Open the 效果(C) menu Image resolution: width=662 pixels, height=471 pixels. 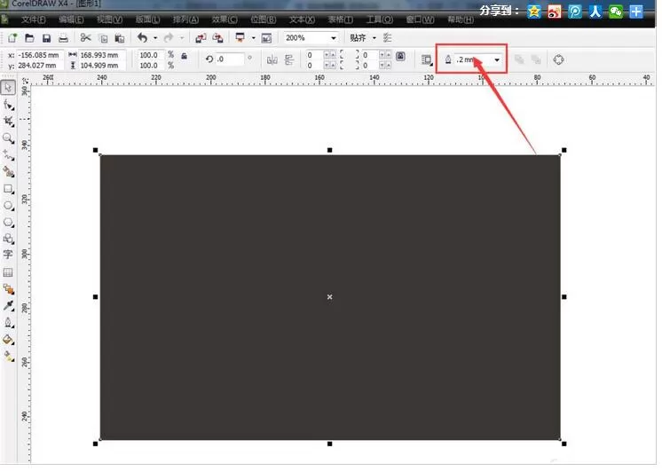[x=225, y=20]
